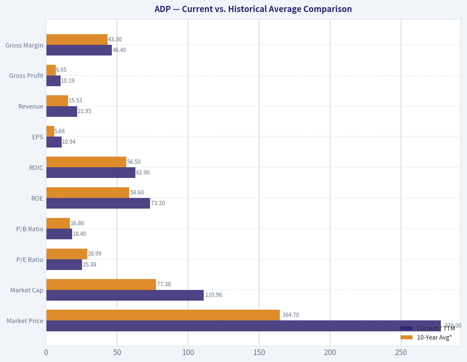Select the orange Market Price bar labeled 164.70
This screenshot has height=362, width=467.
163,315
